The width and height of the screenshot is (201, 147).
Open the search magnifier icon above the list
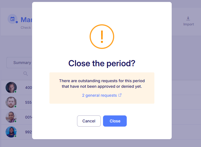(25, 73)
